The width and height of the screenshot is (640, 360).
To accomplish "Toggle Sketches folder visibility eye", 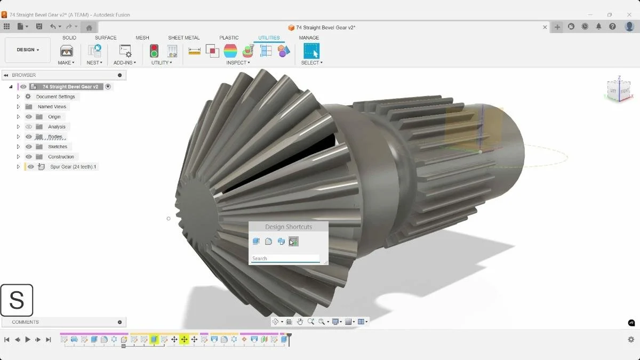I will tap(29, 147).
